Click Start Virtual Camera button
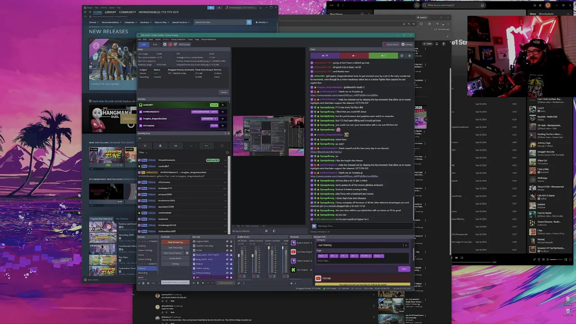The height and width of the screenshot is (324, 576). coord(173,253)
